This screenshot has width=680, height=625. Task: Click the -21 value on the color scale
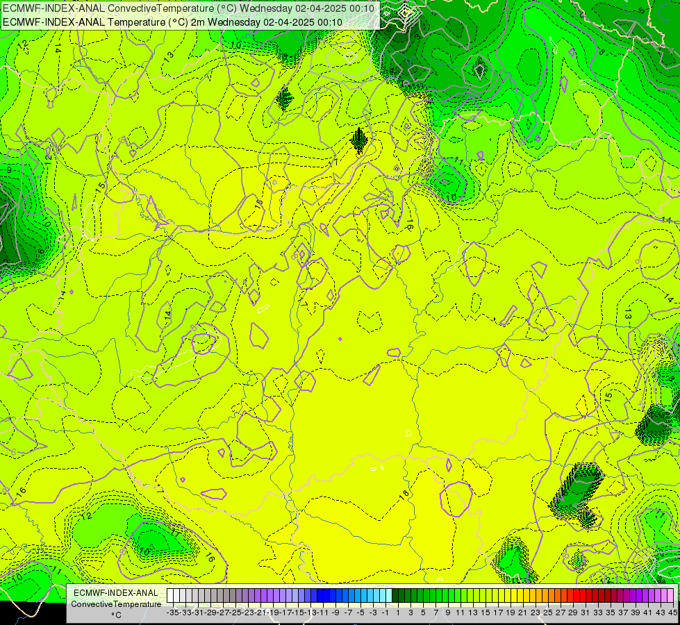click(x=260, y=612)
